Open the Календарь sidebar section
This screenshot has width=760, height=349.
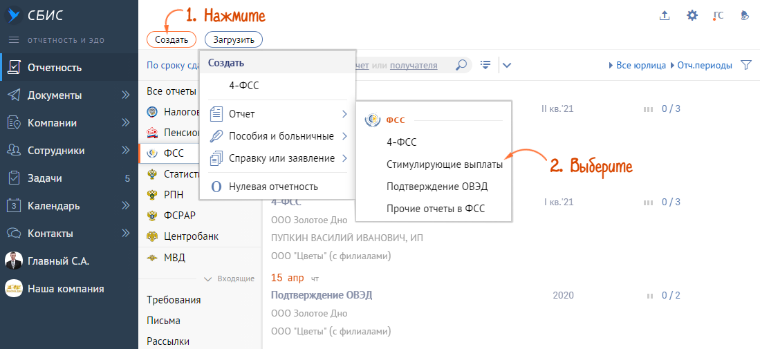click(54, 206)
